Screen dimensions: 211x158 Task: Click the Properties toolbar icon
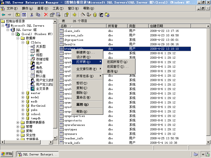(x=52, y=15)
